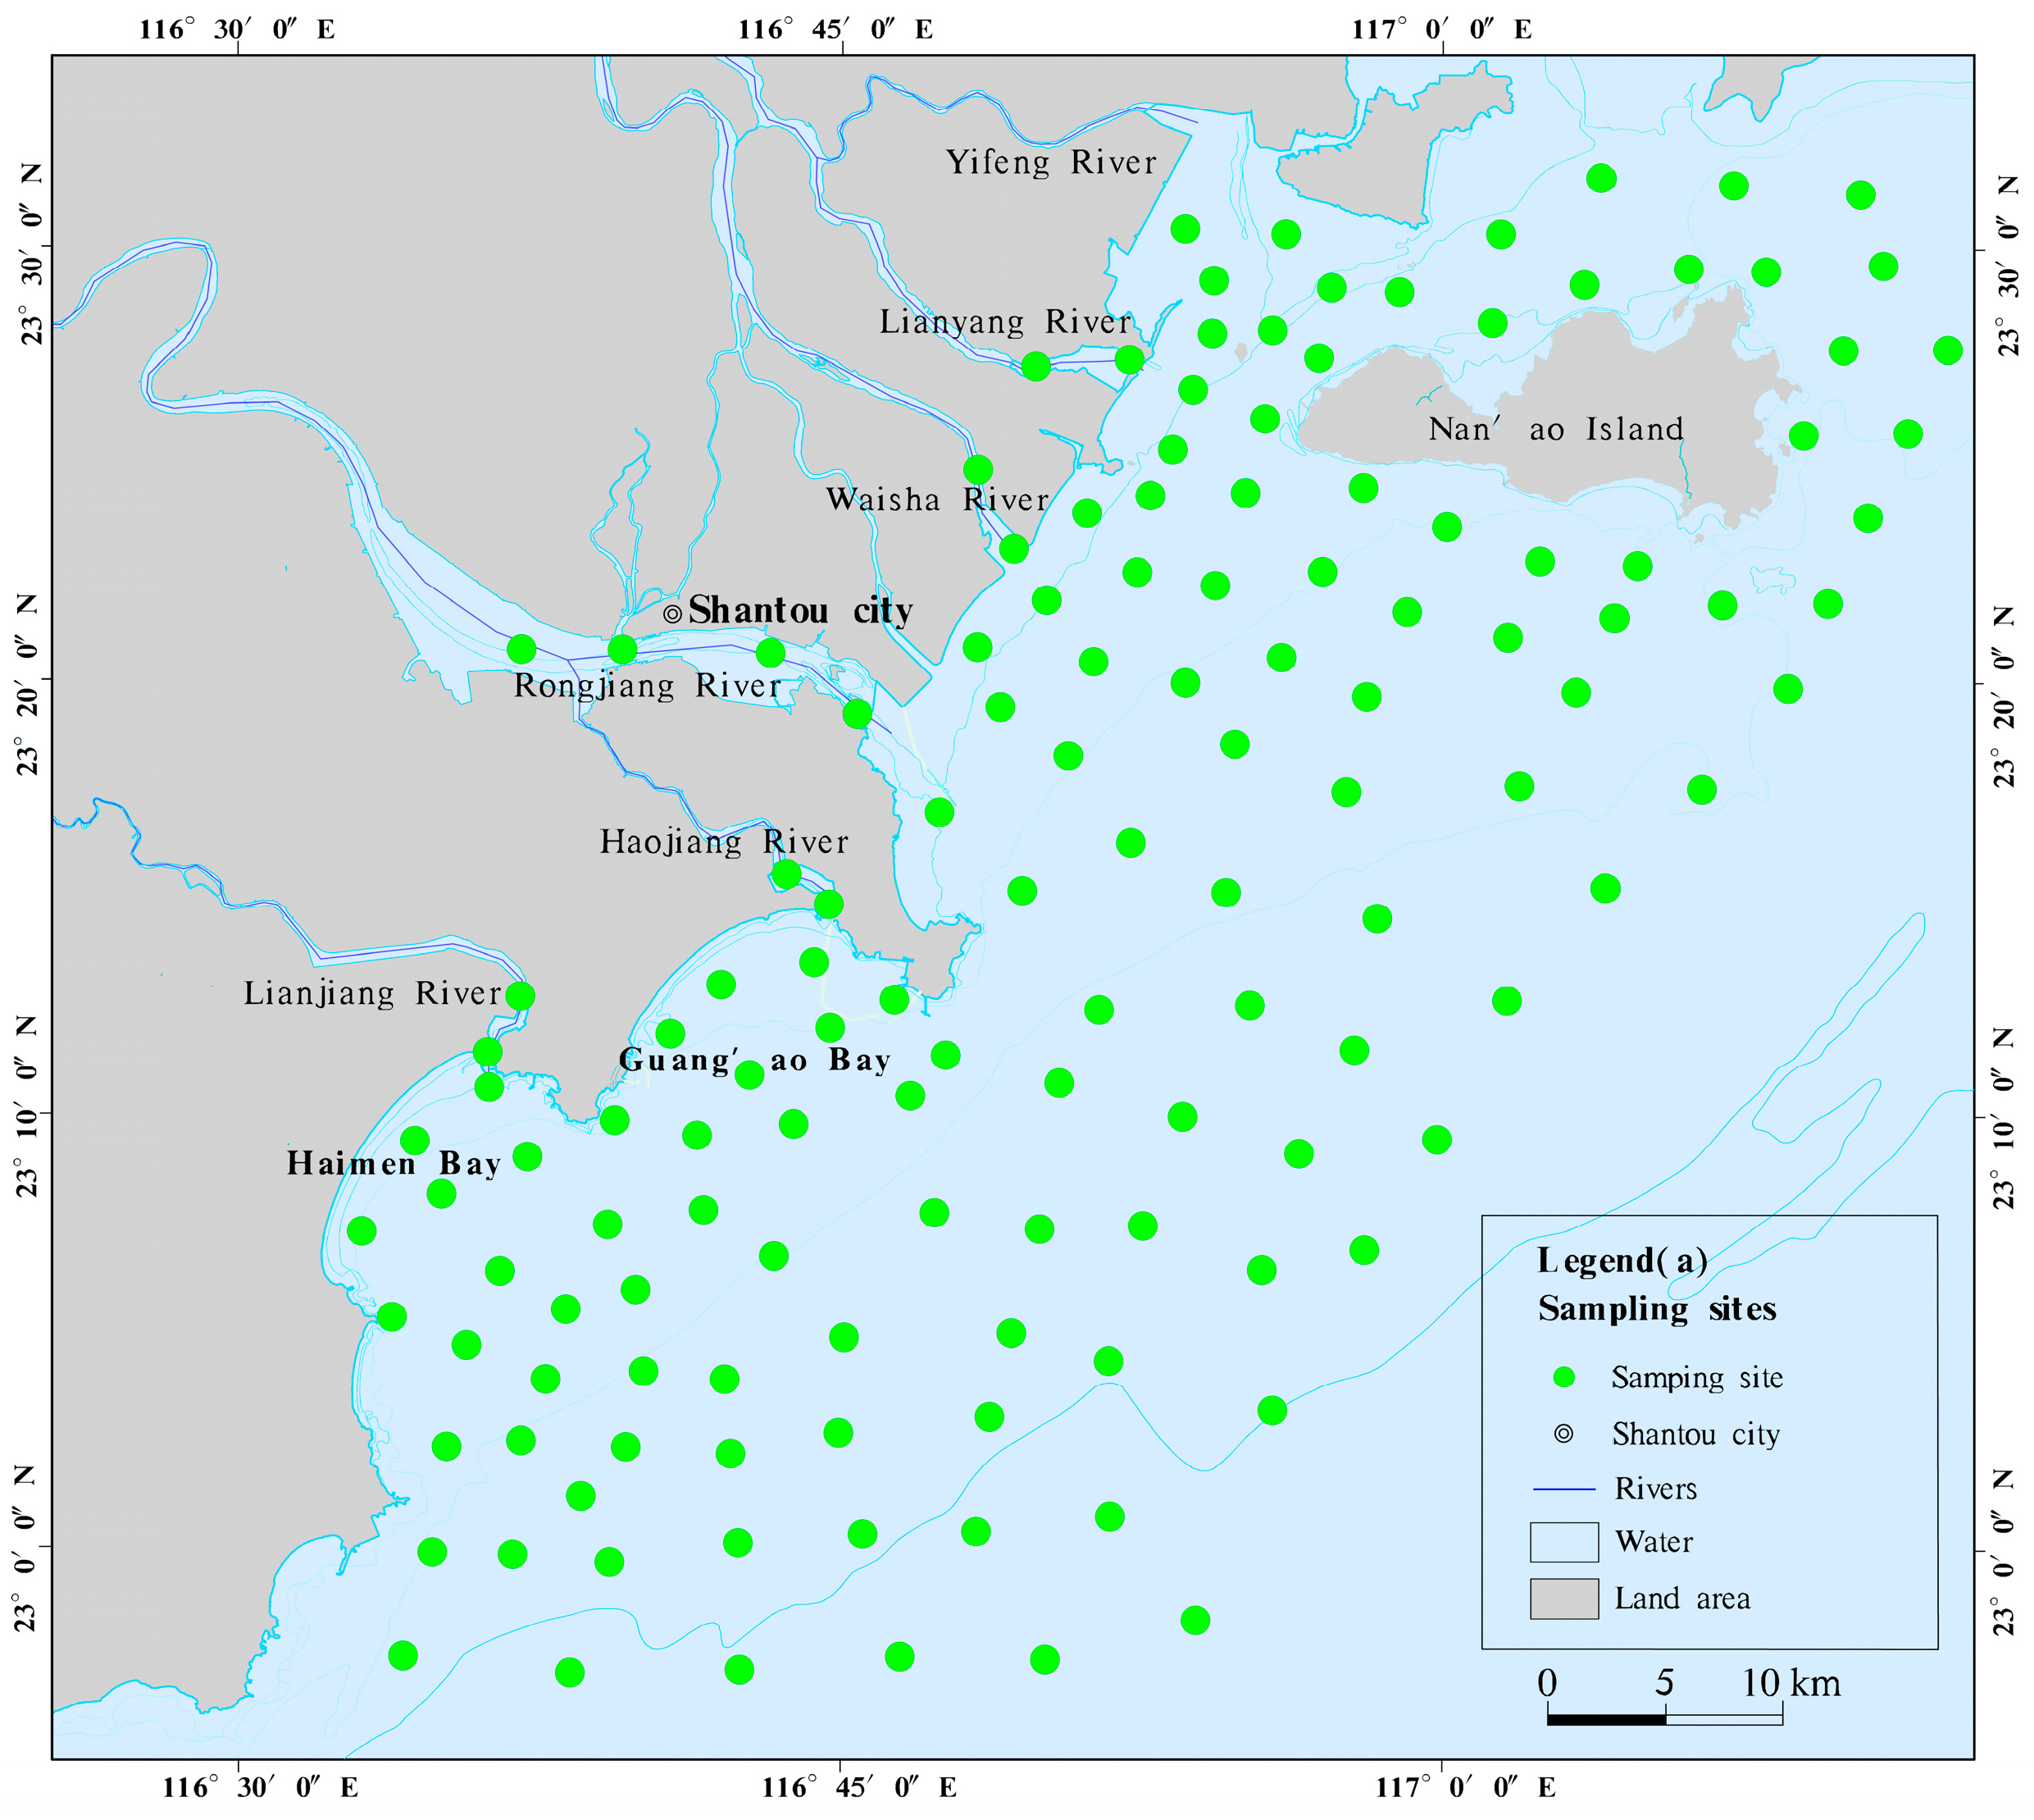Image resolution: width=2034 pixels, height=1820 pixels.
Task: Click the Waisha River label
Action: pos(936,499)
